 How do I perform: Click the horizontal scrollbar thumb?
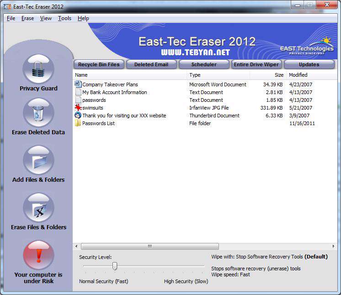click(x=150, y=246)
